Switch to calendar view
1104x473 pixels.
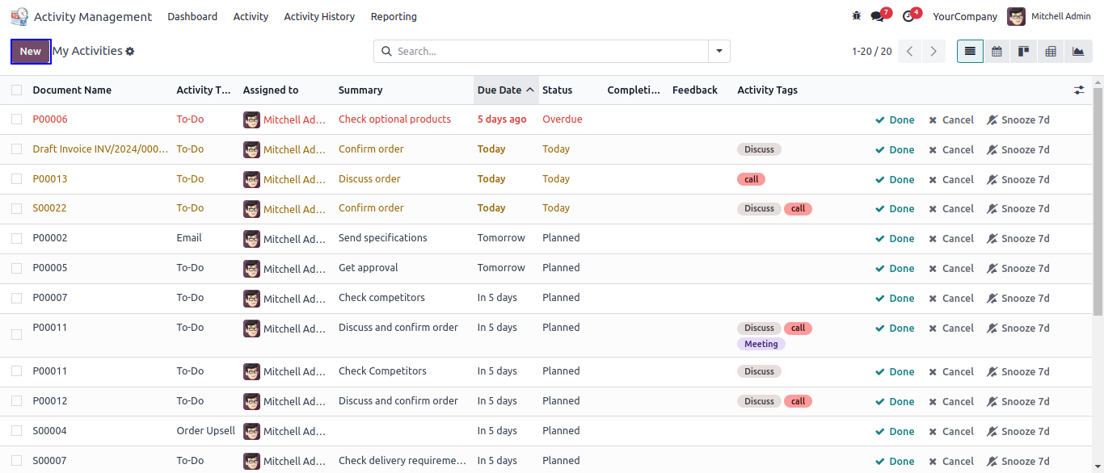click(997, 51)
